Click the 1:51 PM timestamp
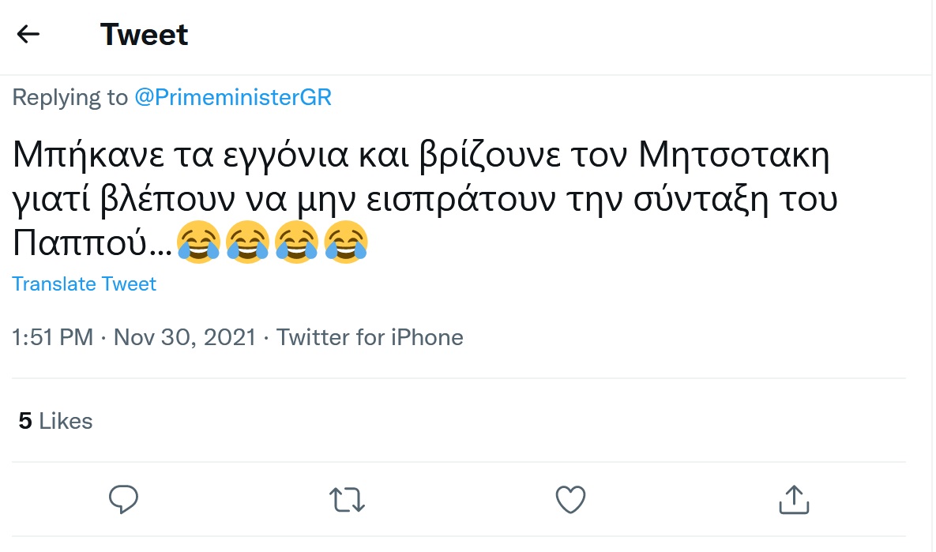This screenshot has width=936, height=552. (53, 338)
